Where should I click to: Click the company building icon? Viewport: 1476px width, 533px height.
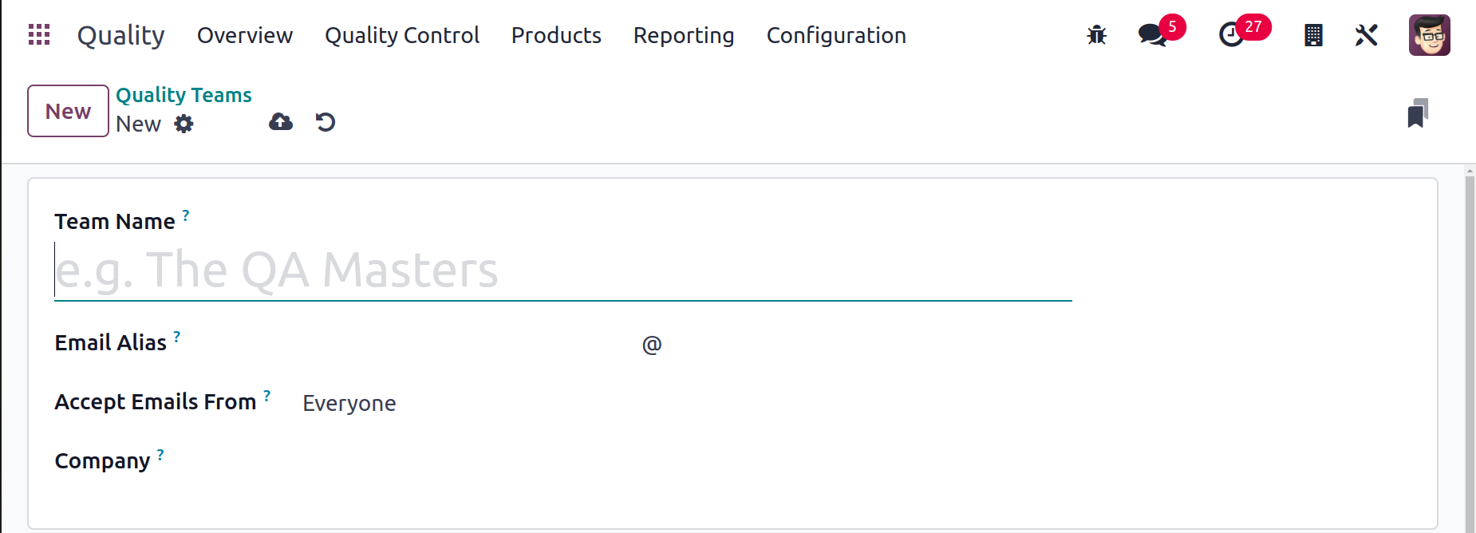1313,35
